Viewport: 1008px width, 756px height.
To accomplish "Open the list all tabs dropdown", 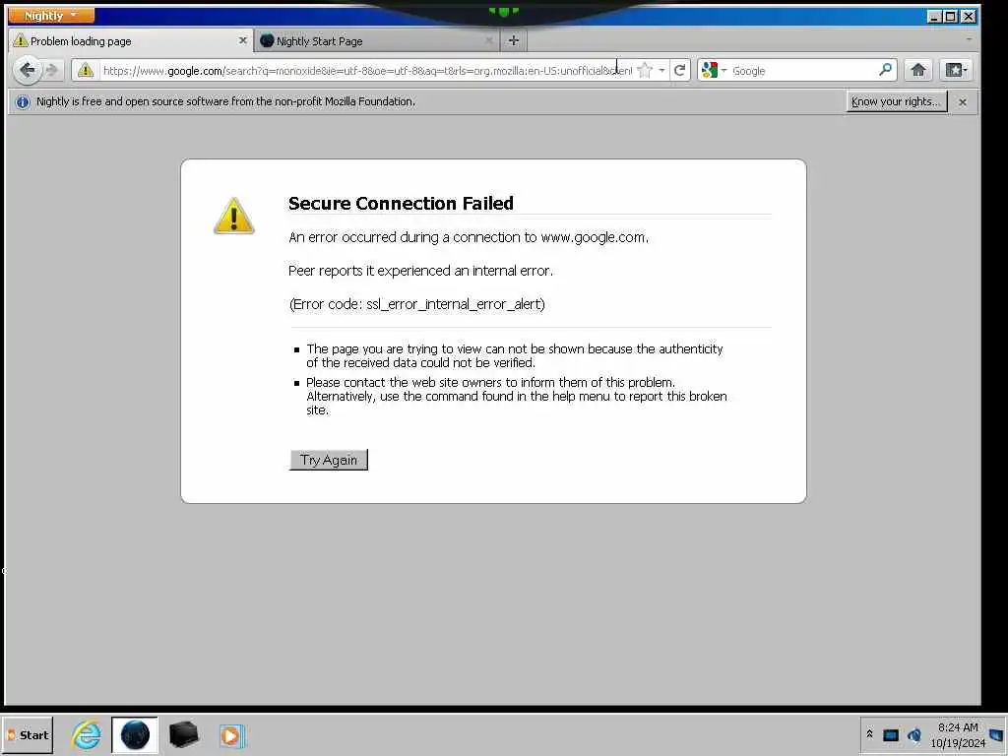I will (x=969, y=39).
